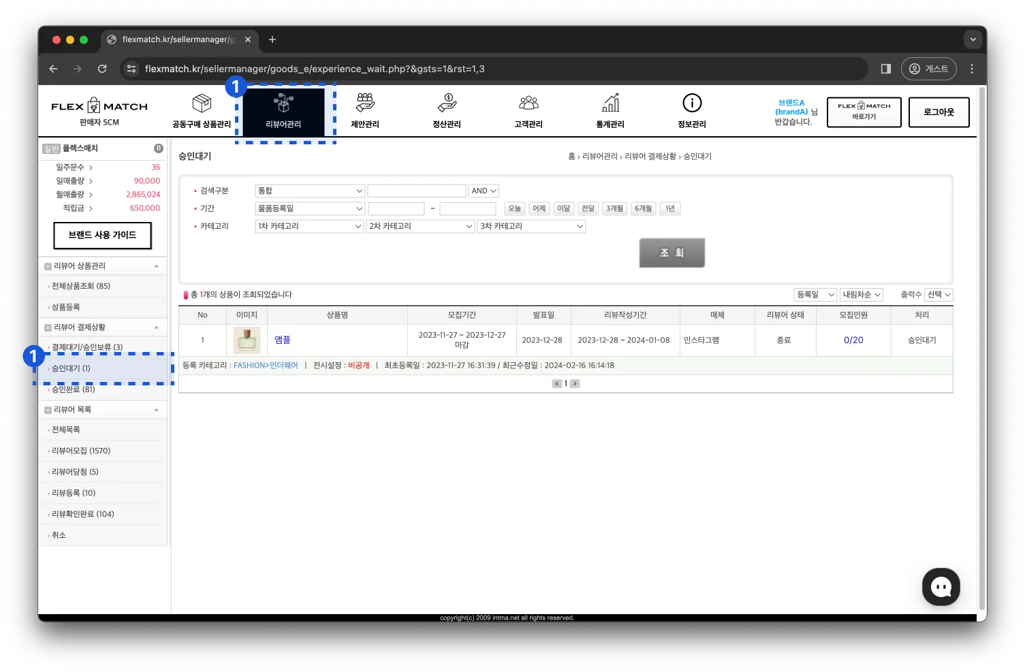This screenshot has width=1025, height=672.
Task: Click Flex Match 바로가기 button
Action: click(864, 112)
